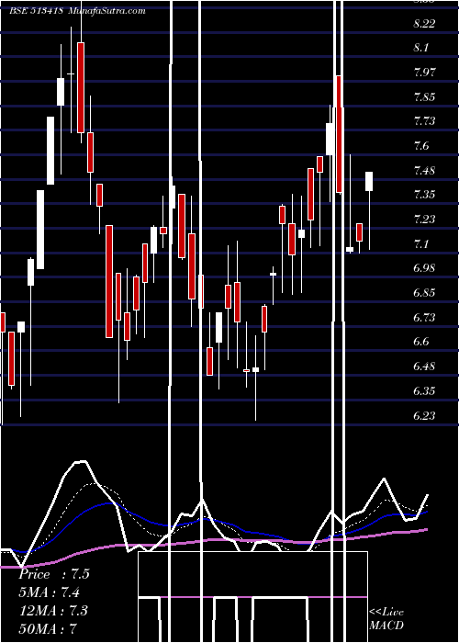Click the BSE 513418 symbol label
Viewport: 459px width, 643px height.
click(36, 11)
